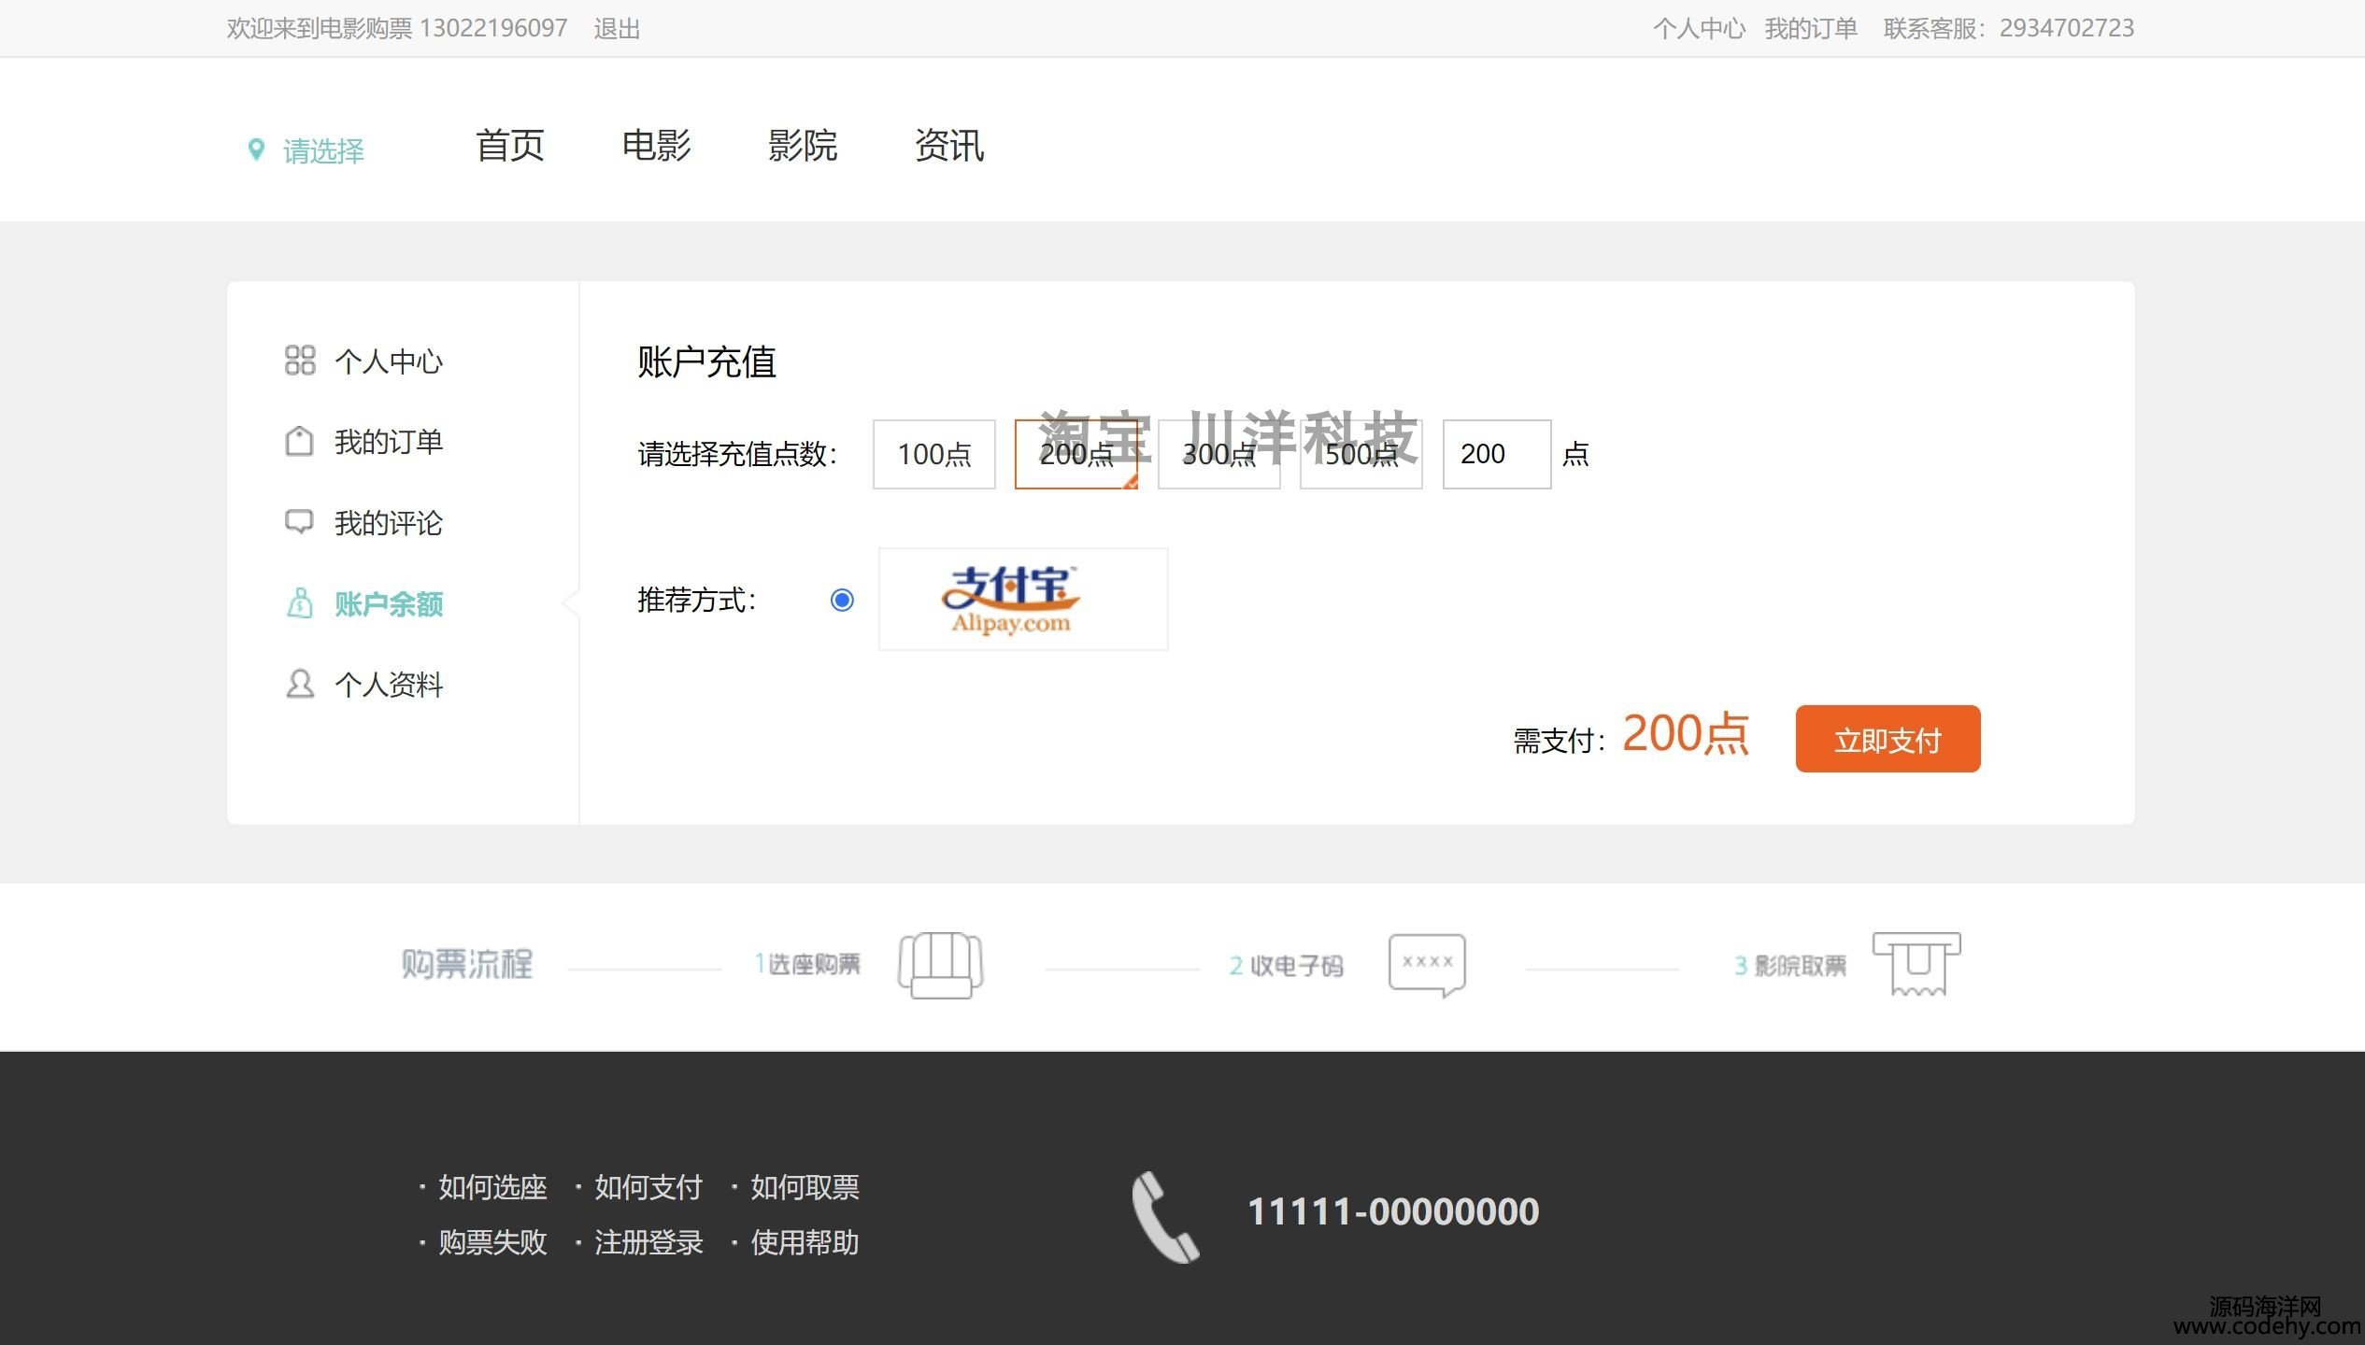
Task: Click the electronic code message icon
Action: coord(1427,965)
